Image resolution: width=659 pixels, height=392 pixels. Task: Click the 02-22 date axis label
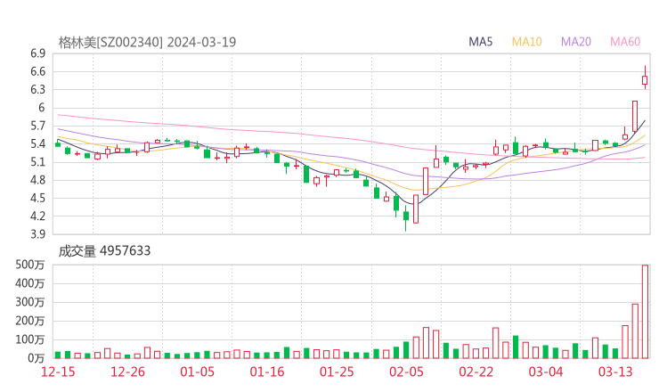point(476,372)
